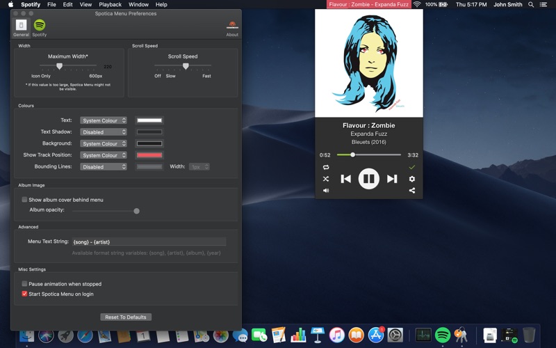Click the Flavour : Zombie song title
The width and height of the screenshot is (556, 348).
click(369, 125)
